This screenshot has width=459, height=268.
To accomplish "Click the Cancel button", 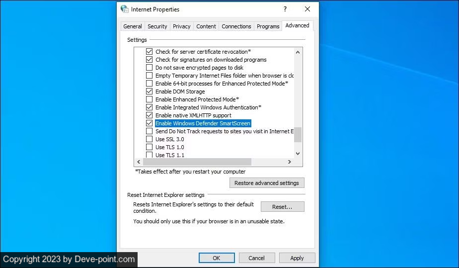I will (257, 258).
